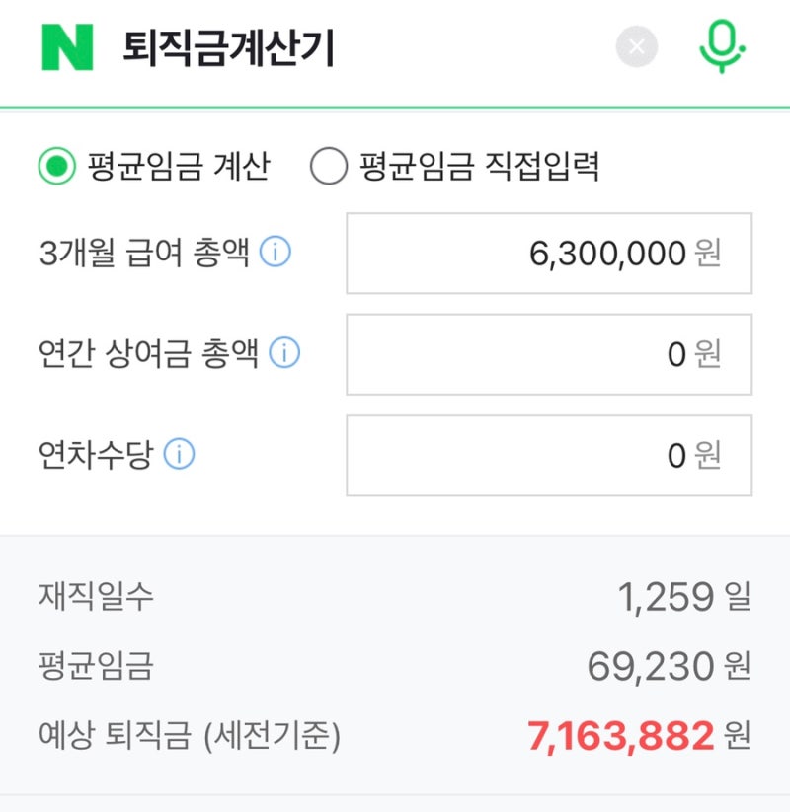Viewport: 790px width, 812px height.
Task: Tap the 평균임금 계산 label text
Action: pyautogui.click(x=178, y=166)
